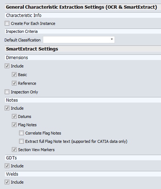Enable Create For Each Instance checkbox
Image resolution: width=161 pixels, height=189 pixels.
click(x=7, y=23)
